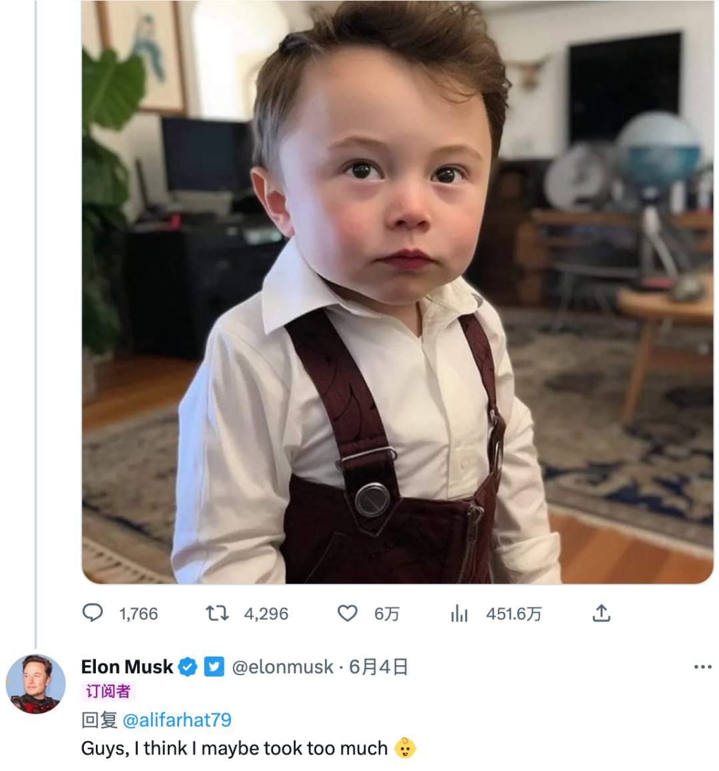Open Elon Musk's profile avatar

pos(36,684)
